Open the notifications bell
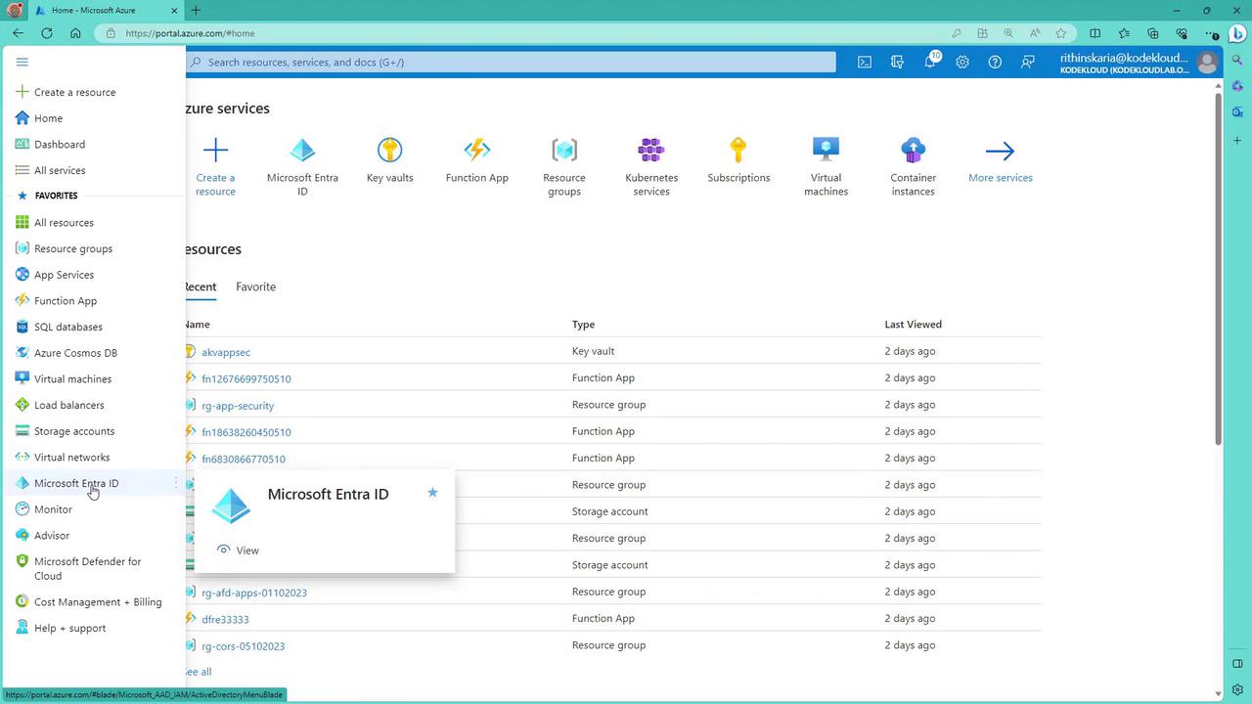The image size is (1252, 704). click(x=929, y=62)
